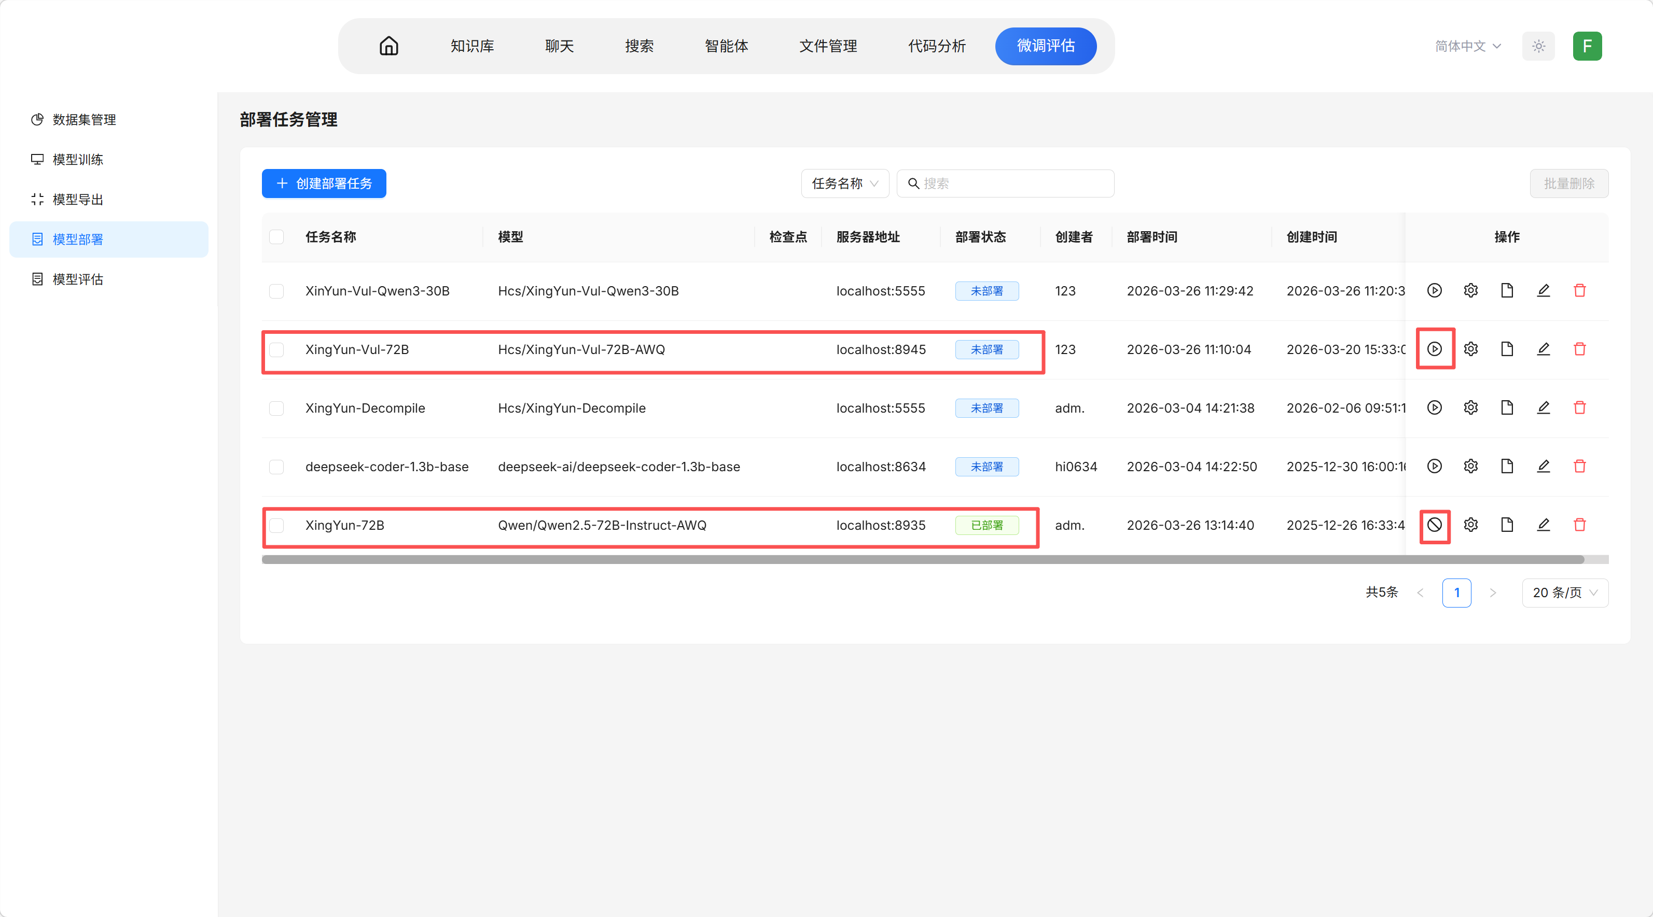Toggle the theme with the sun icon
This screenshot has width=1653, height=917.
tap(1538, 46)
